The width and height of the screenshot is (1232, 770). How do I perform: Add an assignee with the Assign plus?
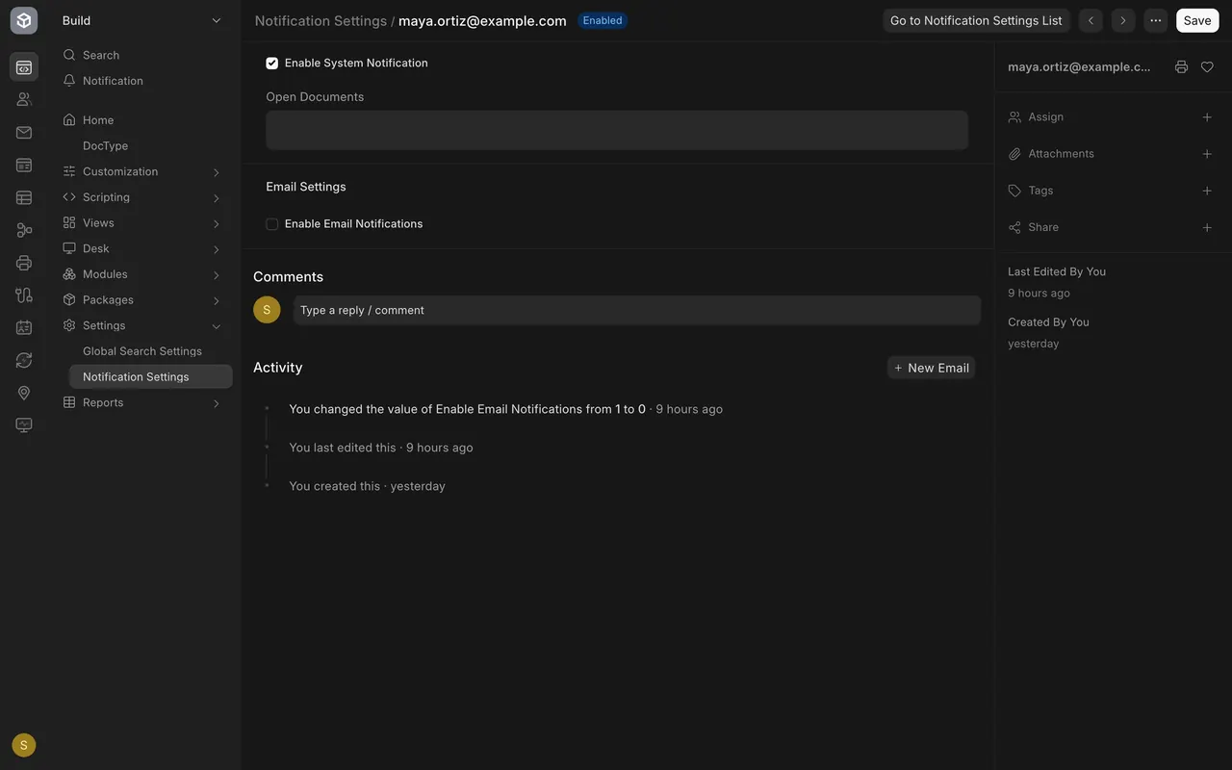coord(1207,117)
